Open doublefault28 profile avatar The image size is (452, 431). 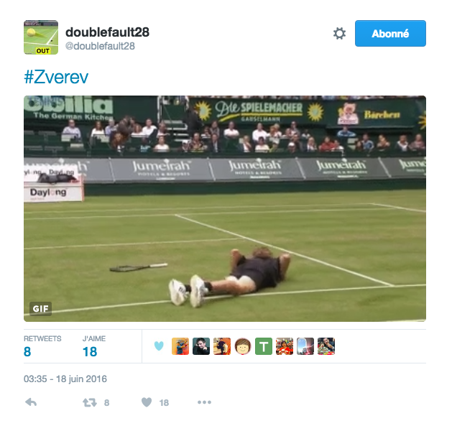pos(41,37)
